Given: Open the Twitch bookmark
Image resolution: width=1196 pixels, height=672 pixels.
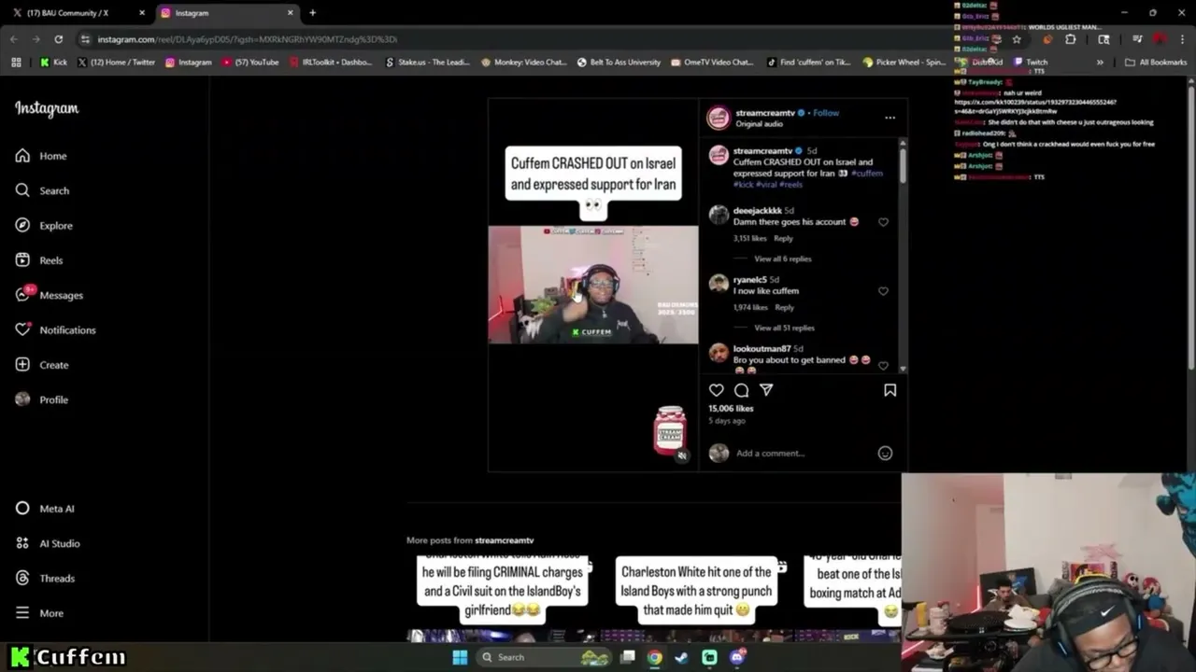Looking at the screenshot, I should pos(1030,63).
